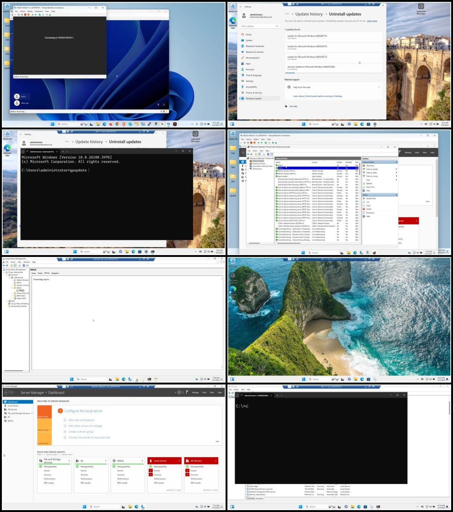Click Cut in the Firewall Actions pane
Screen dimensions: 453x512
(x=368, y=202)
